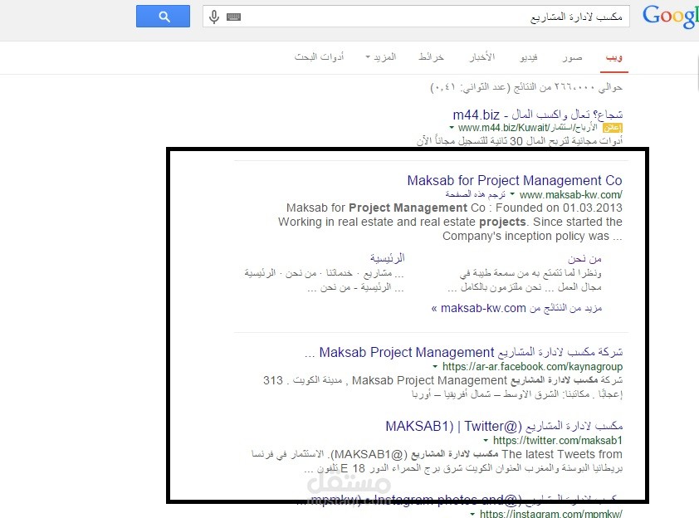Open the Facebook Maksab Project Management result

463,352
